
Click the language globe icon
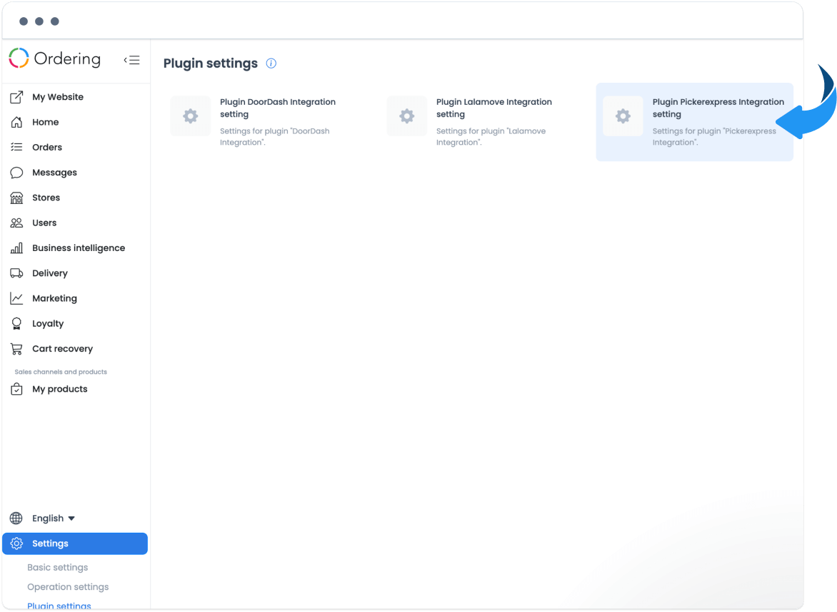16,518
